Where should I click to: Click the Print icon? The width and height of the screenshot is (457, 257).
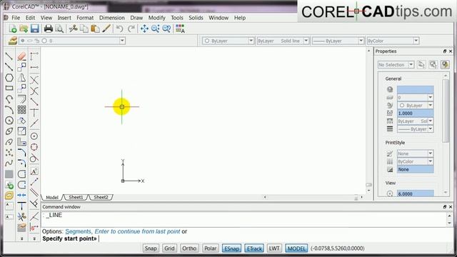(x=48, y=29)
